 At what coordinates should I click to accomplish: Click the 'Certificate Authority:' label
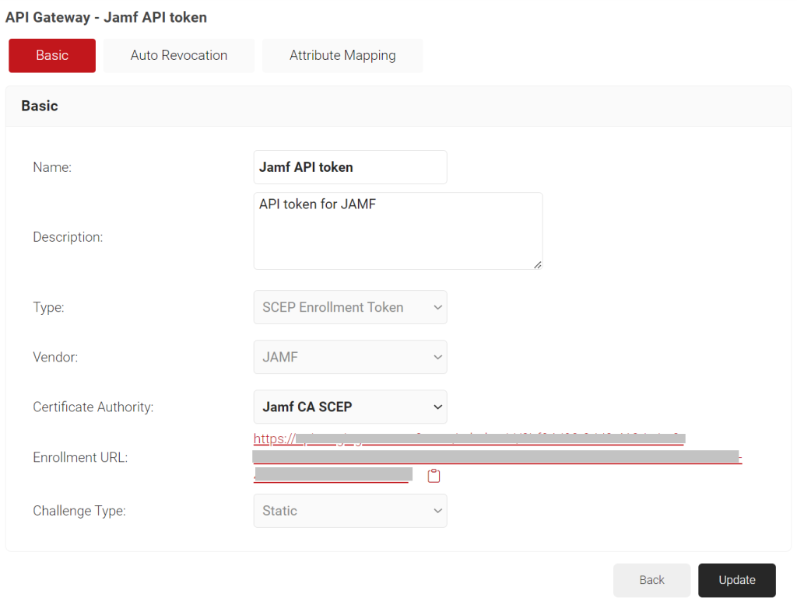tap(93, 407)
